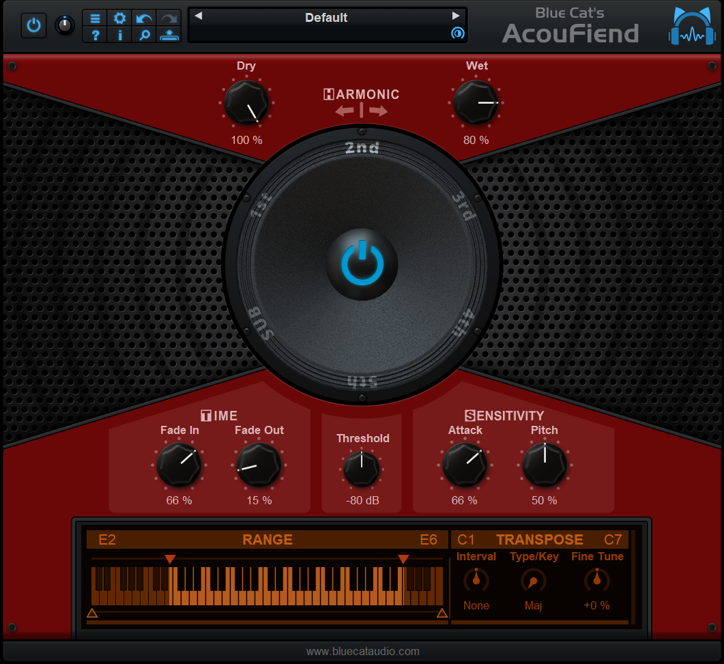Click the range high note E6
Viewport: 724px width, 664px height.
(x=429, y=540)
